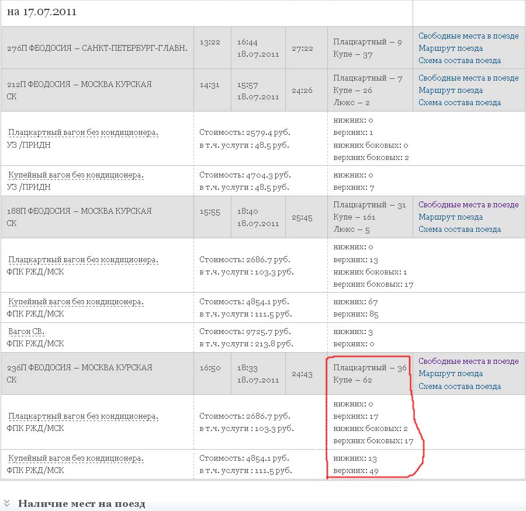Click the 'Вагон СВ.' dotted label
The image size is (526, 511).
(x=26, y=332)
